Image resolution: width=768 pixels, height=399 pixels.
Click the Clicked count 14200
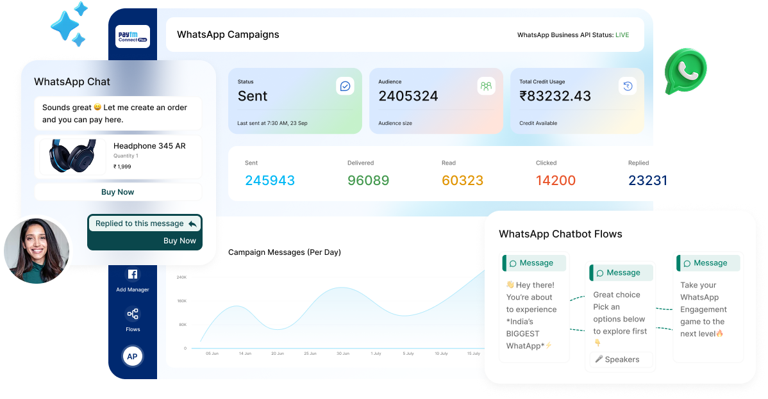(555, 181)
